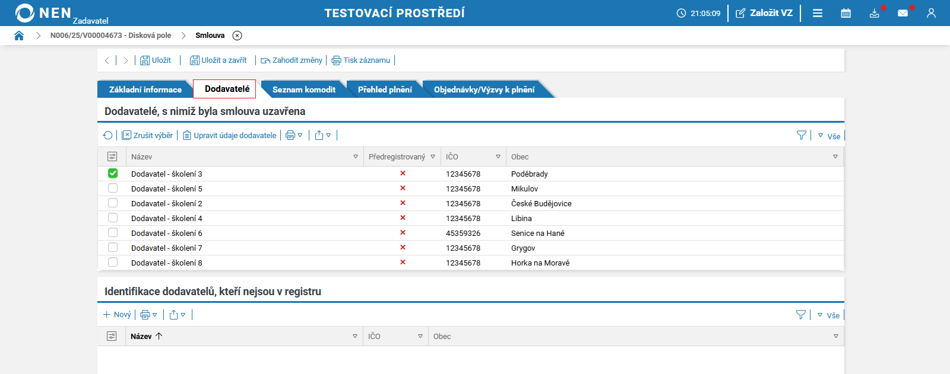This screenshot has height=374, width=950.
Task: Open the calendar icon in header
Action: [x=846, y=13]
